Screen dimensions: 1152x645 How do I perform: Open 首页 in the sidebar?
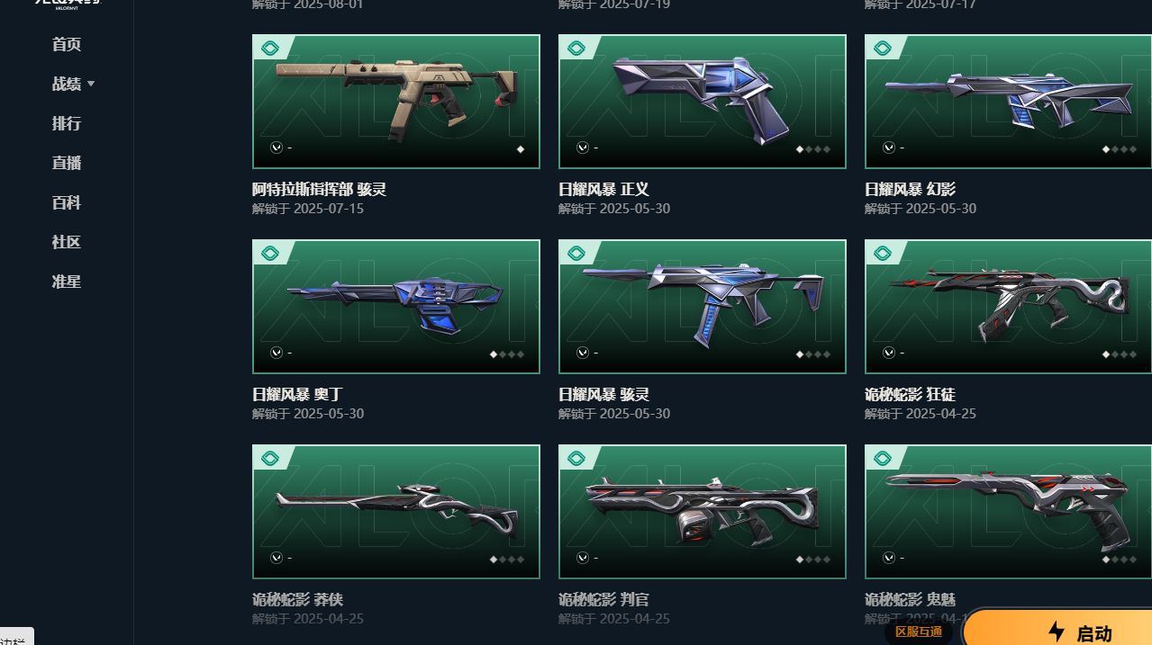pos(67,44)
